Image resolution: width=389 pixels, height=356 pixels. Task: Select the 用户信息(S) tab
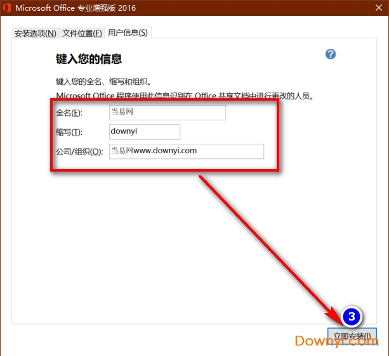pos(128,32)
